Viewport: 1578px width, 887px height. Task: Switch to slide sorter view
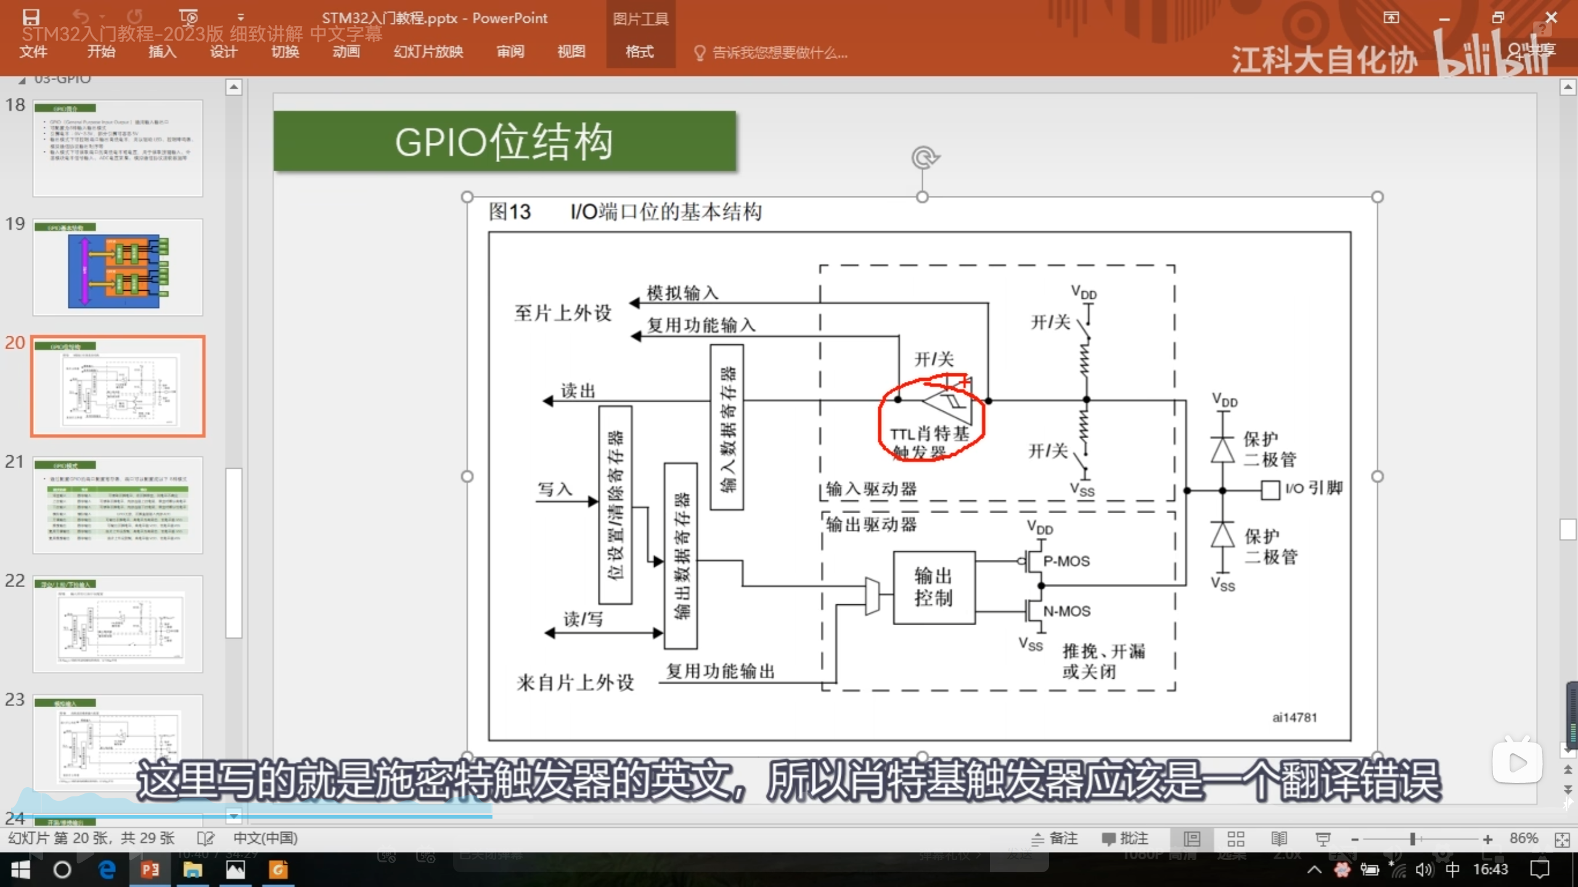(1235, 838)
